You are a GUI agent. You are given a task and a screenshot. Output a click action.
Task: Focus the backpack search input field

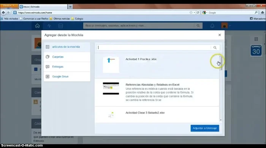tap(154, 47)
